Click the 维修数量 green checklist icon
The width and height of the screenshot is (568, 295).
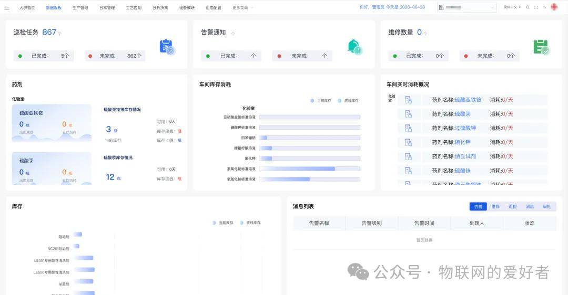pos(541,47)
